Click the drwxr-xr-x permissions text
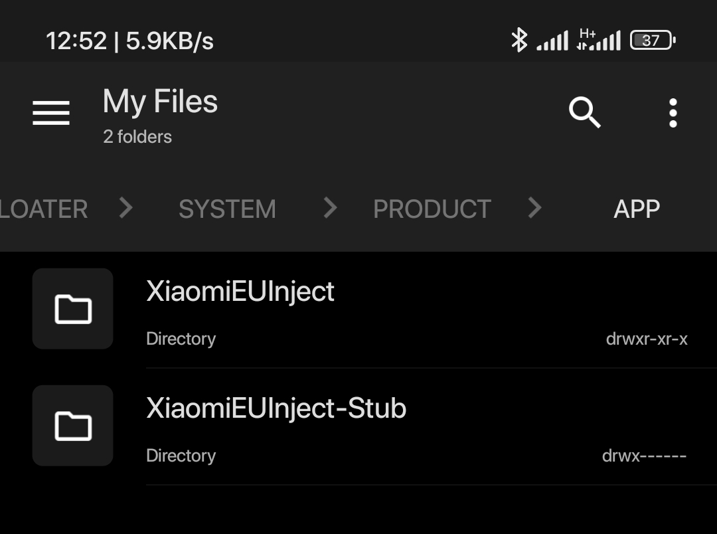This screenshot has height=534, width=717. (647, 339)
